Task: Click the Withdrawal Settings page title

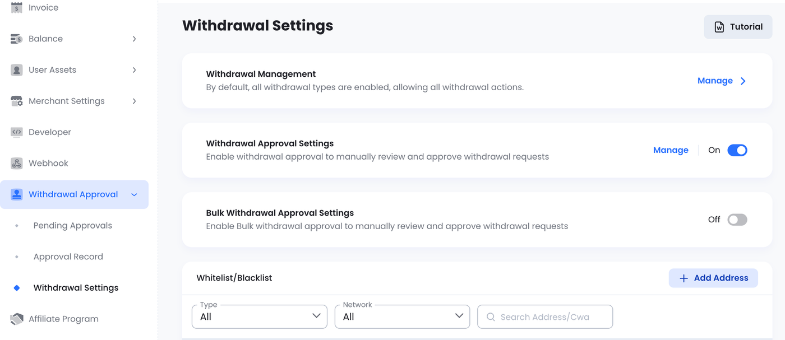Action: [258, 26]
